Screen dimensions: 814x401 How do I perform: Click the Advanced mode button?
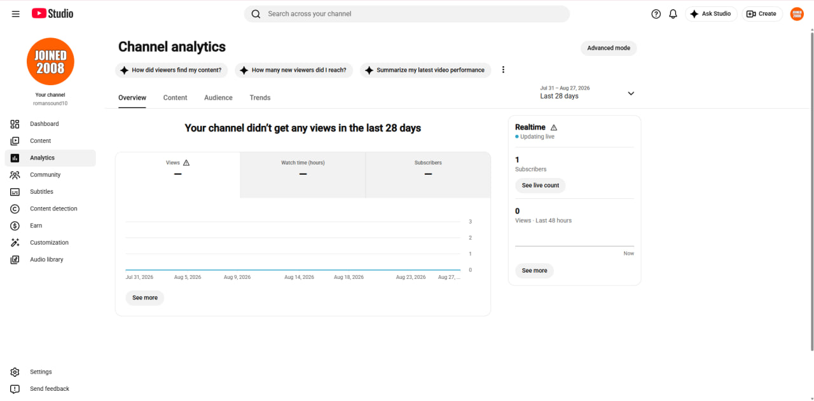pos(609,48)
